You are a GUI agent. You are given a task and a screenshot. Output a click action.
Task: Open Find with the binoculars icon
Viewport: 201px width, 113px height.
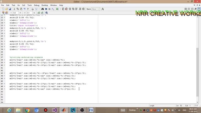(43, 9)
